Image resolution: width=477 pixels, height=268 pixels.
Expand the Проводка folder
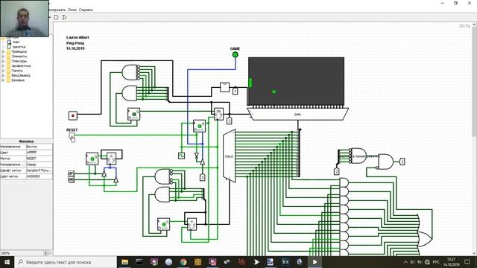click(x=3, y=51)
